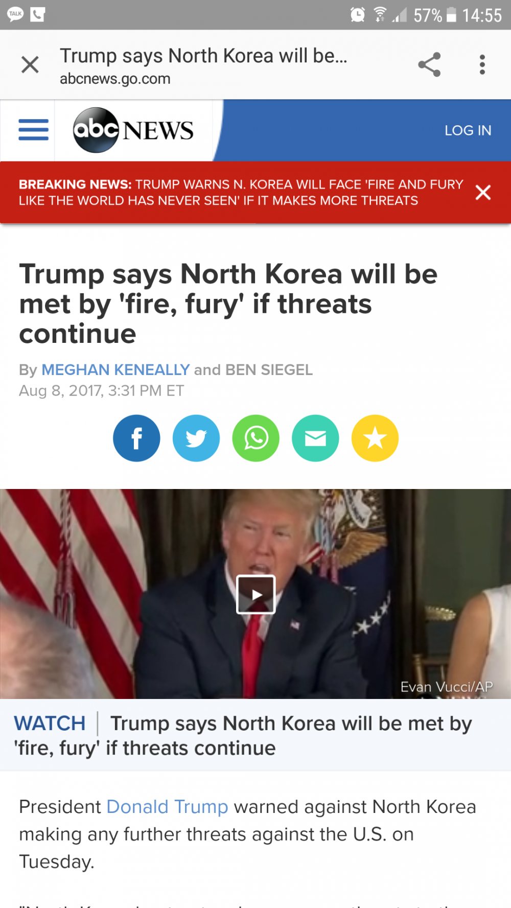The image size is (511, 908).
Task: Open the Donald Trump link
Action: click(167, 806)
